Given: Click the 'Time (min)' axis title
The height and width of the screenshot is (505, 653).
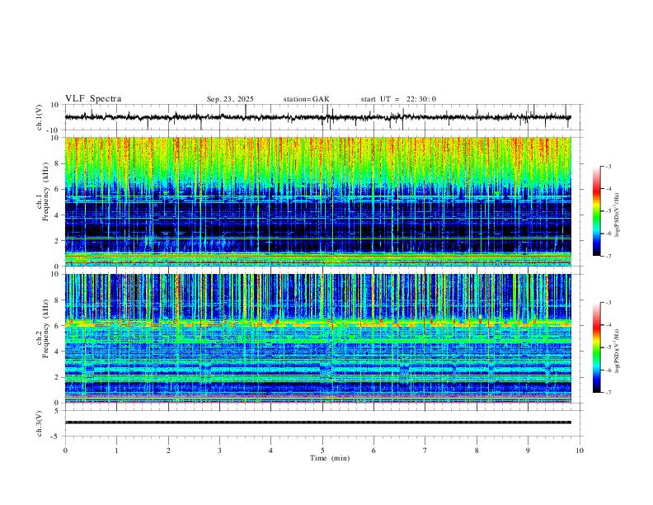Looking at the screenshot, I should click(x=330, y=458).
